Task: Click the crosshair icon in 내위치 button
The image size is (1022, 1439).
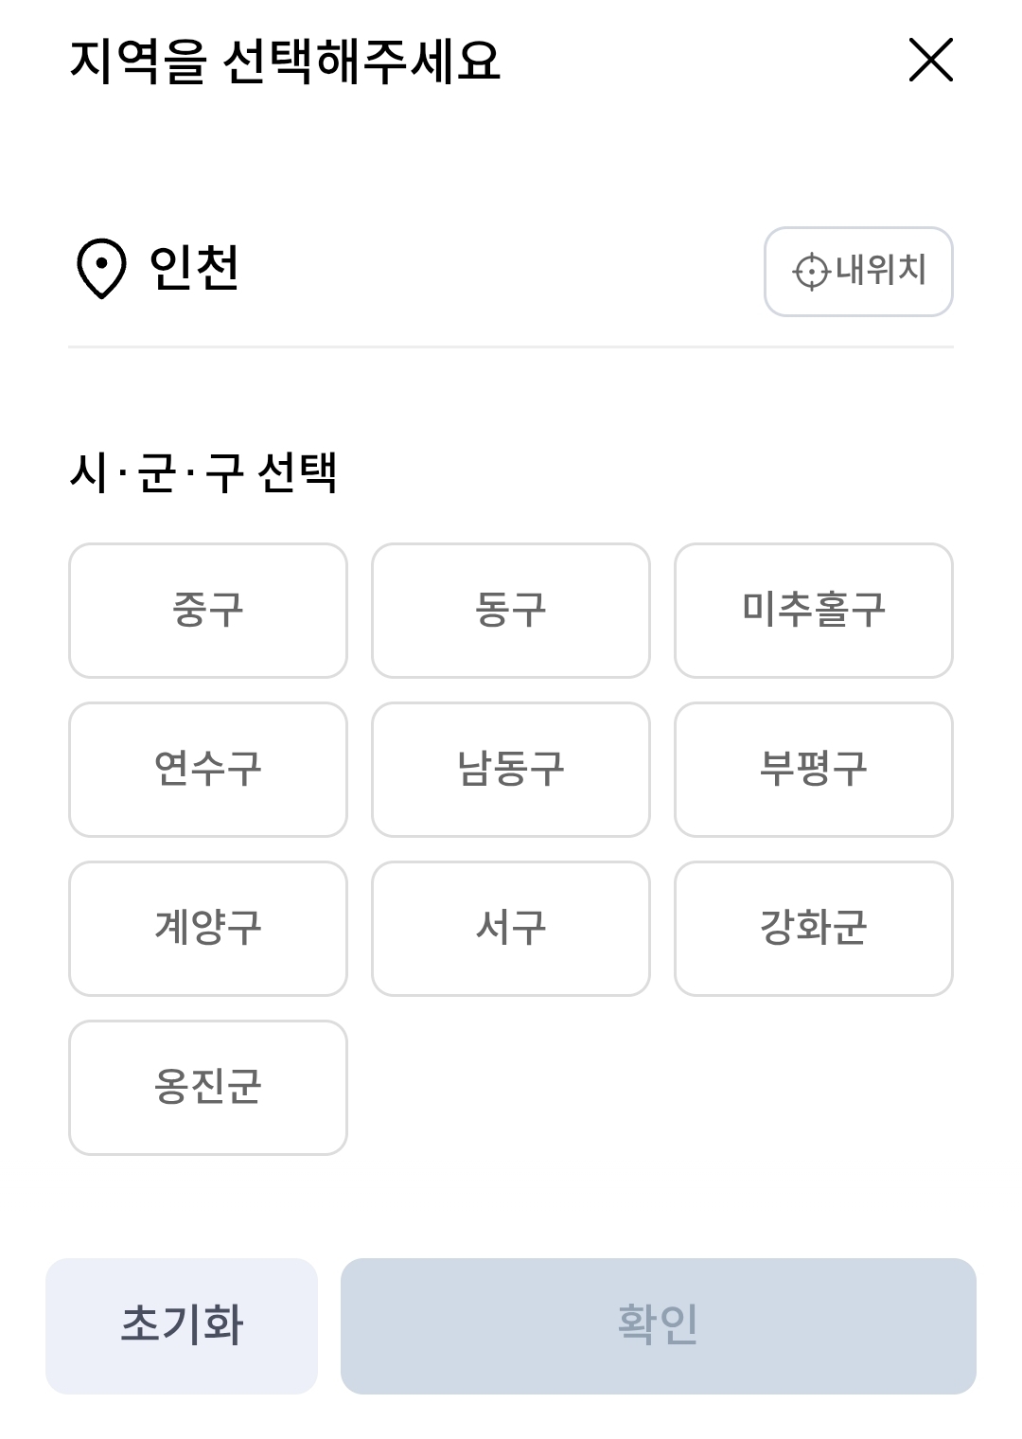Action: 811,272
